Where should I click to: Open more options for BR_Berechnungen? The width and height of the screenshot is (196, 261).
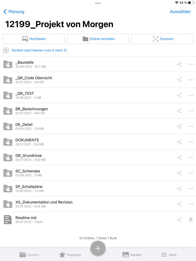point(191,111)
